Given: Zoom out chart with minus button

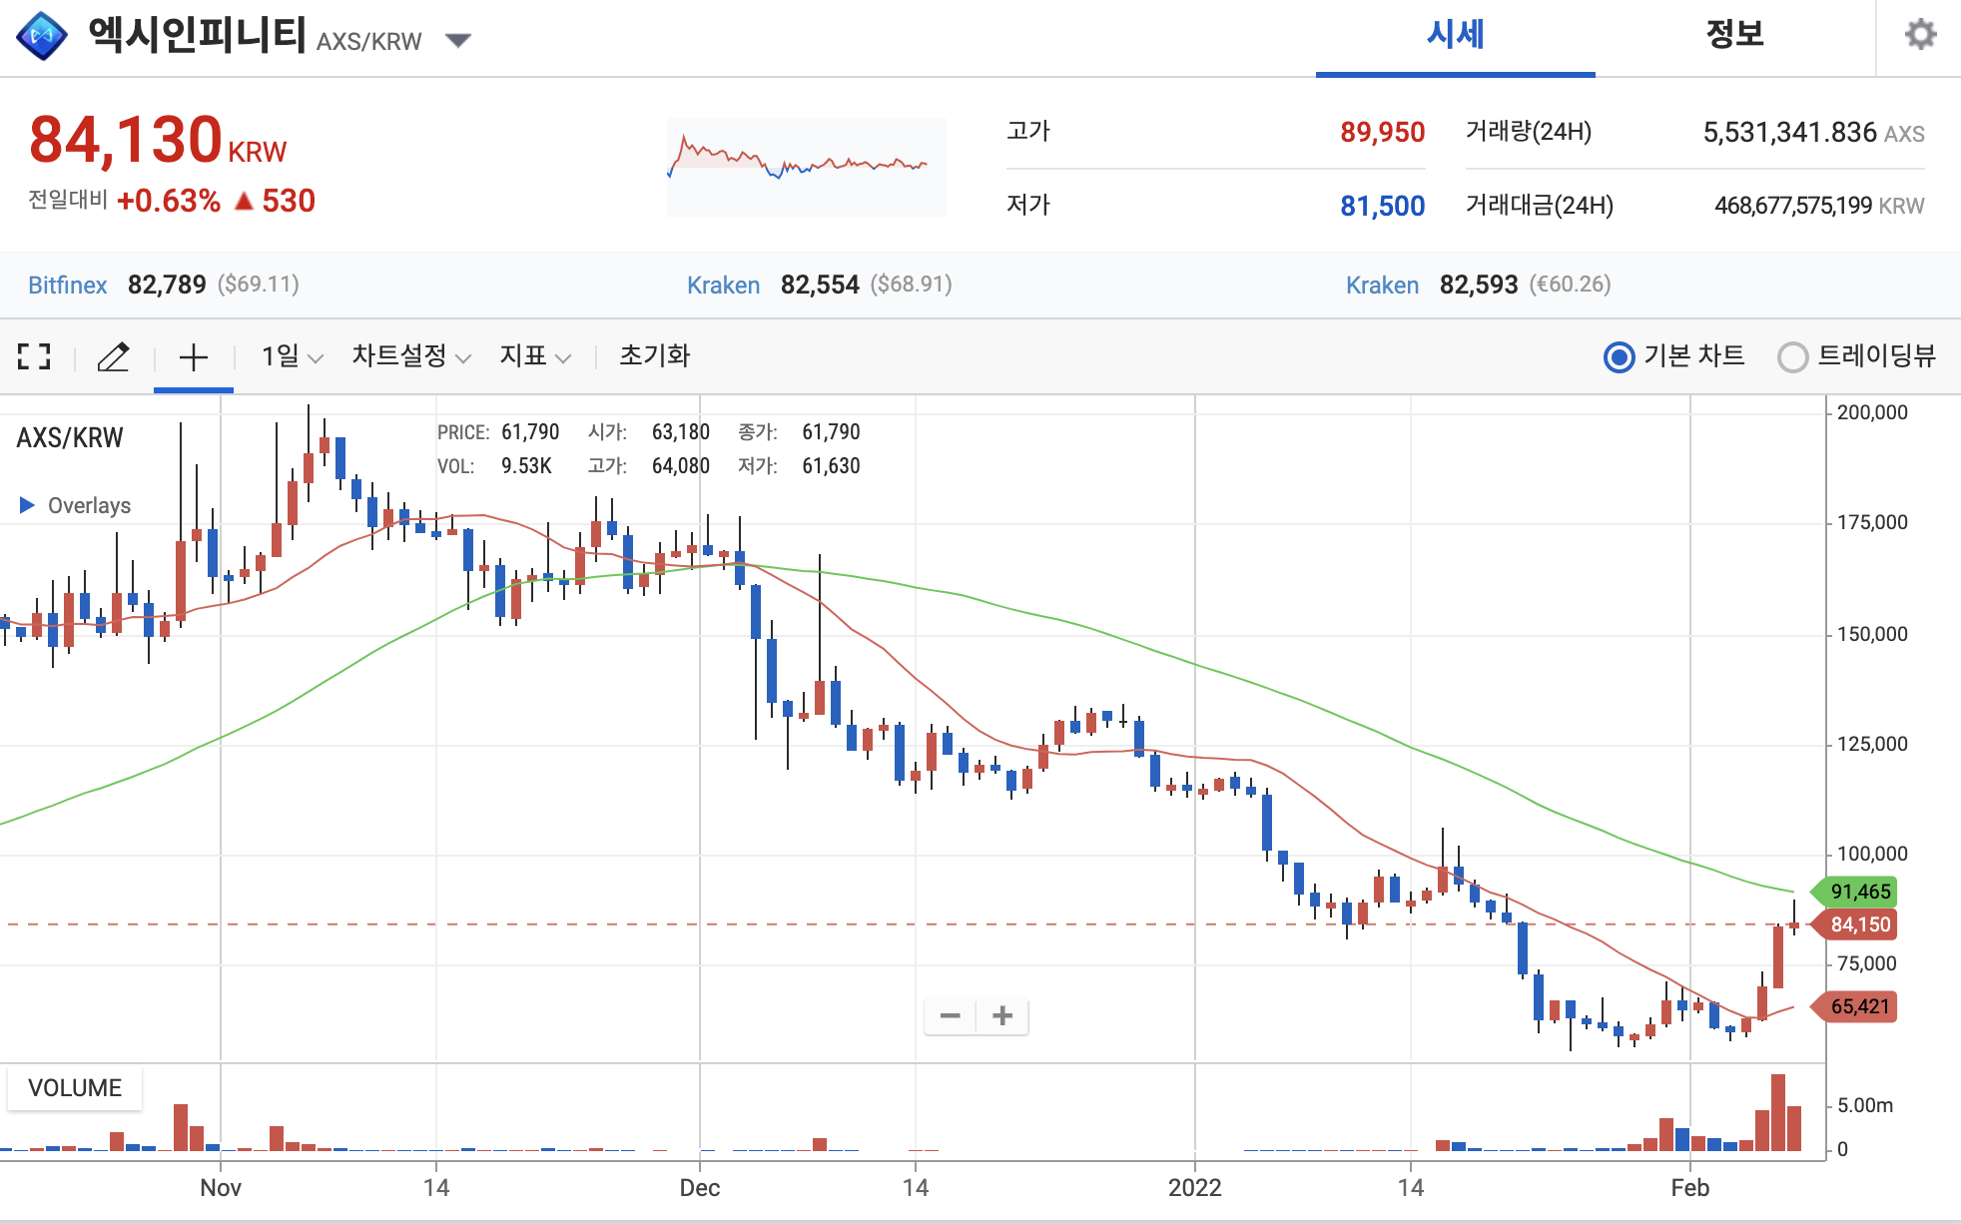Looking at the screenshot, I should pos(950,1016).
